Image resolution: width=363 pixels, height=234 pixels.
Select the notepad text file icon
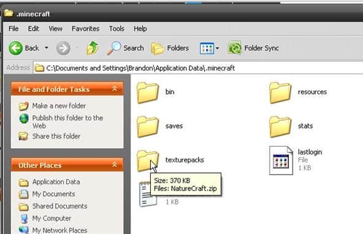coord(145,194)
